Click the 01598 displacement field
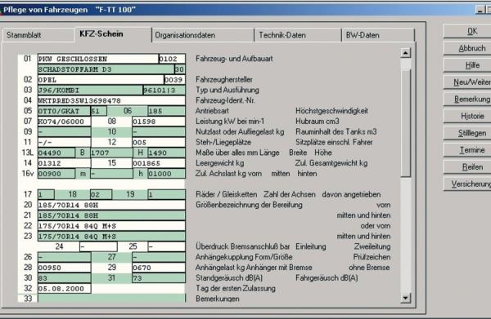 tap(159, 122)
